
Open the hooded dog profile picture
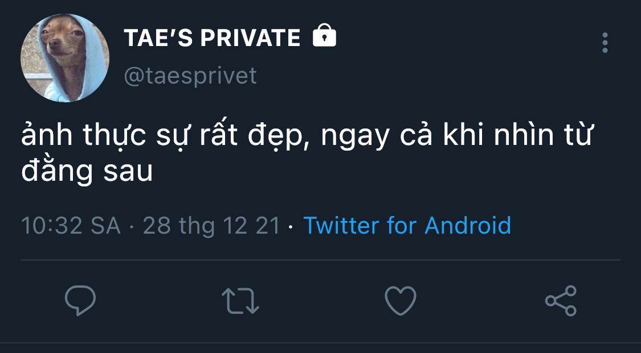point(65,57)
